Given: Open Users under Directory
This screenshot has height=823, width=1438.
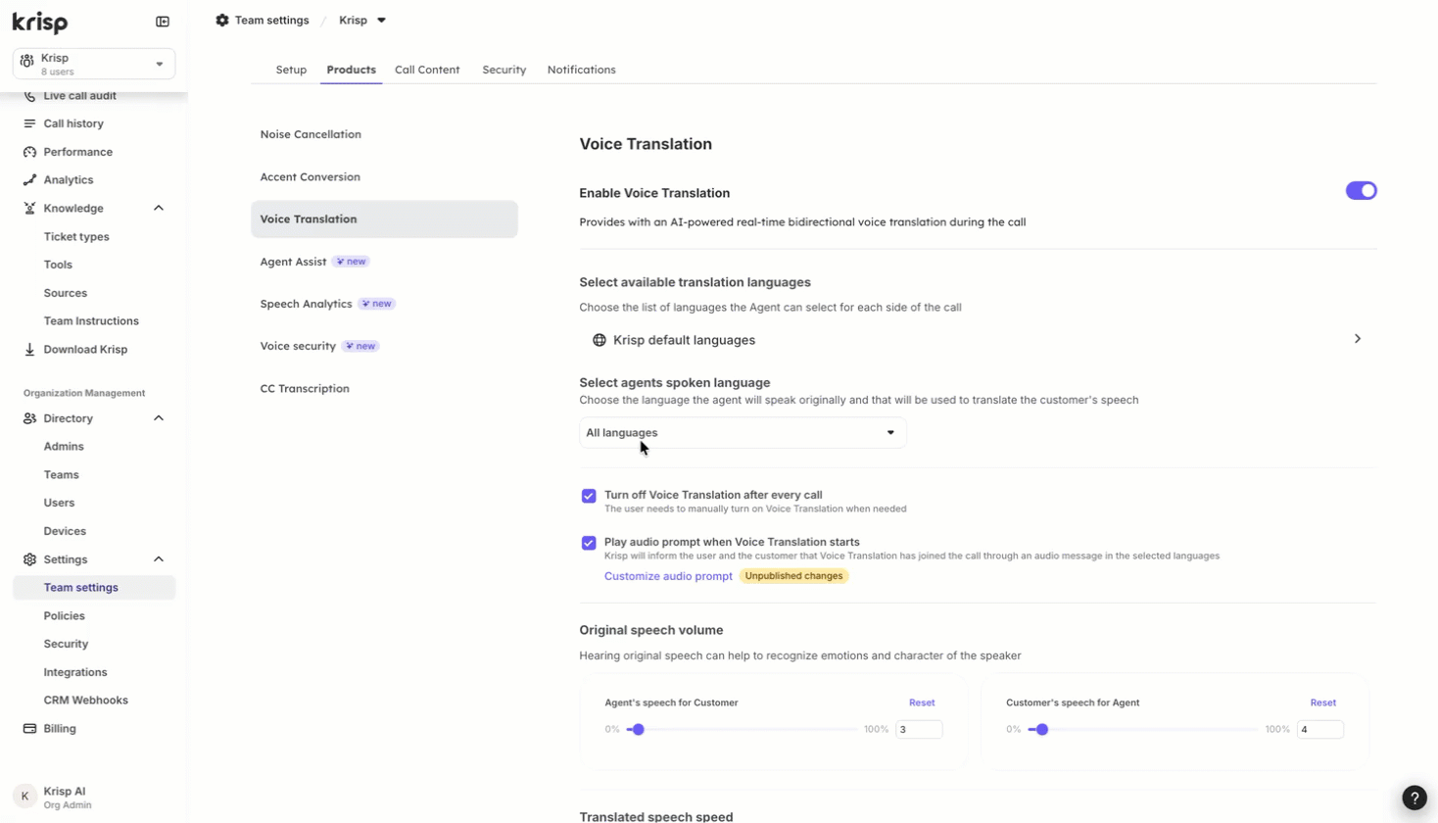Looking at the screenshot, I should click(x=59, y=503).
